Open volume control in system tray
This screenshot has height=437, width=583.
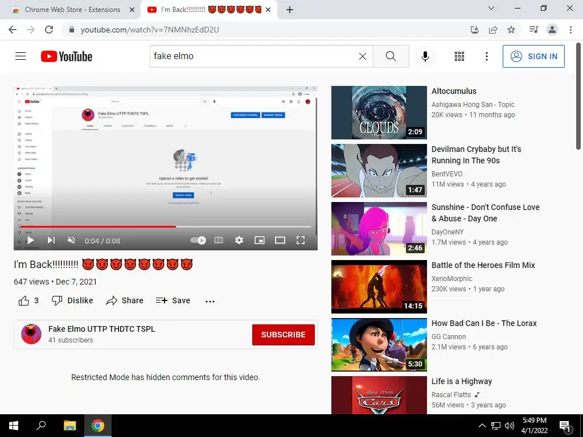(x=510, y=426)
